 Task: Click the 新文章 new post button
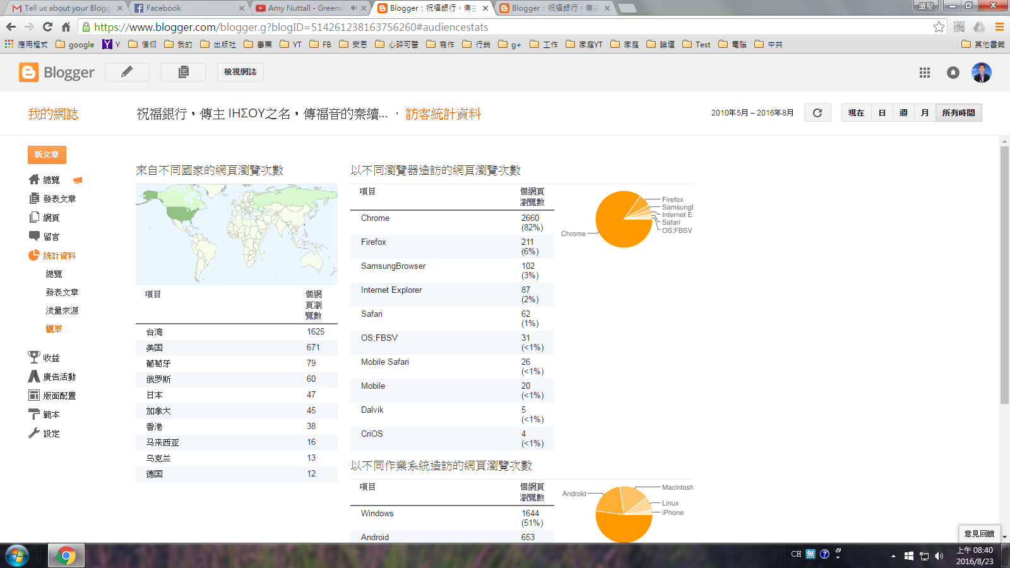click(47, 155)
